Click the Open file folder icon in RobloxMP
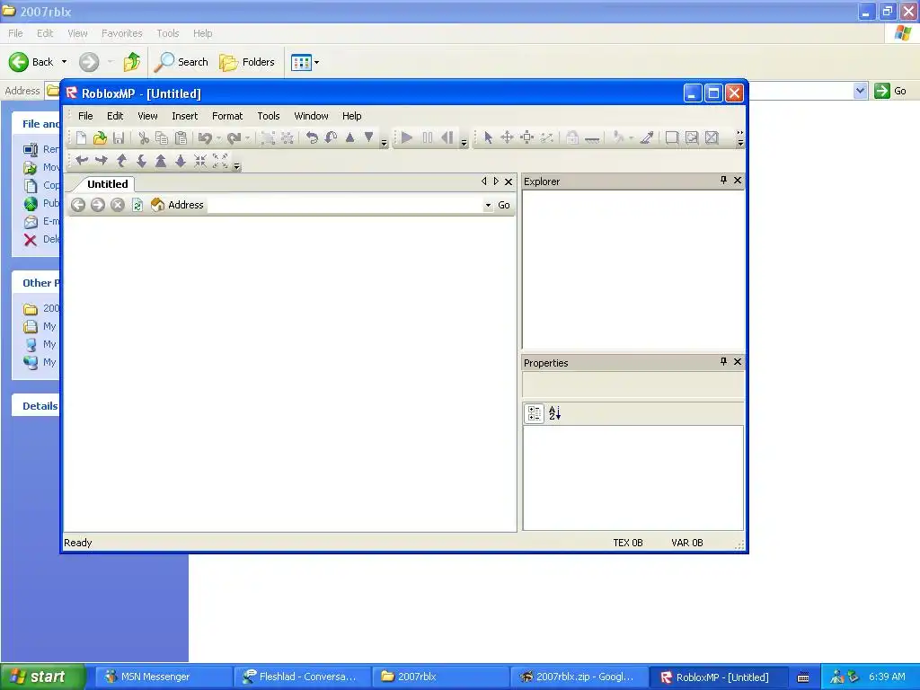The width and height of the screenshot is (920, 690). tap(100, 137)
